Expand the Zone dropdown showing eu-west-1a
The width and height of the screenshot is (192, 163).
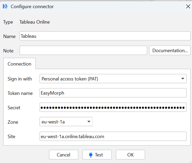coord(66,122)
